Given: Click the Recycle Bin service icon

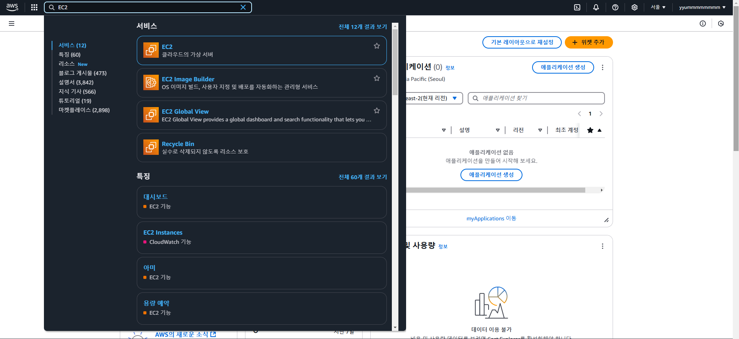Looking at the screenshot, I should (151, 147).
